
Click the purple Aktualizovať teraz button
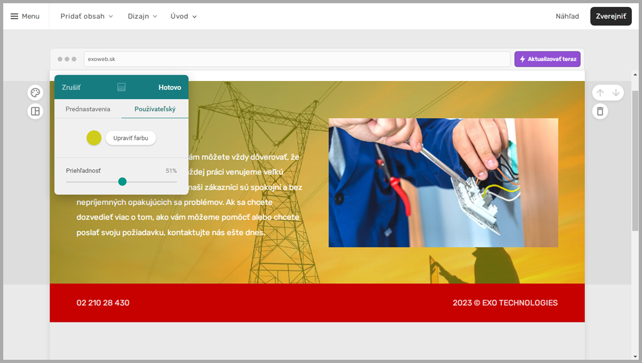[547, 59]
